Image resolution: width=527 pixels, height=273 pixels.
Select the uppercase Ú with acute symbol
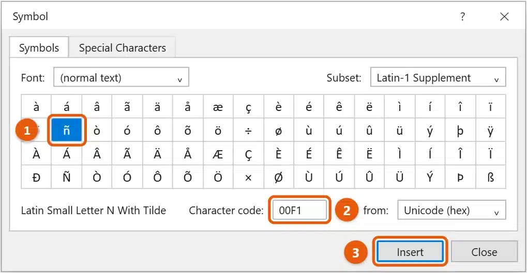[x=339, y=177]
